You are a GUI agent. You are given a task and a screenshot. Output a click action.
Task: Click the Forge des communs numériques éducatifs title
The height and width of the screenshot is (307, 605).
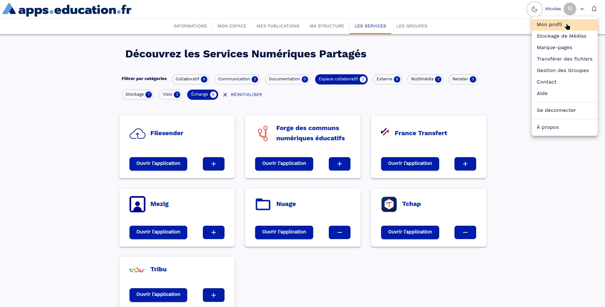311,133
